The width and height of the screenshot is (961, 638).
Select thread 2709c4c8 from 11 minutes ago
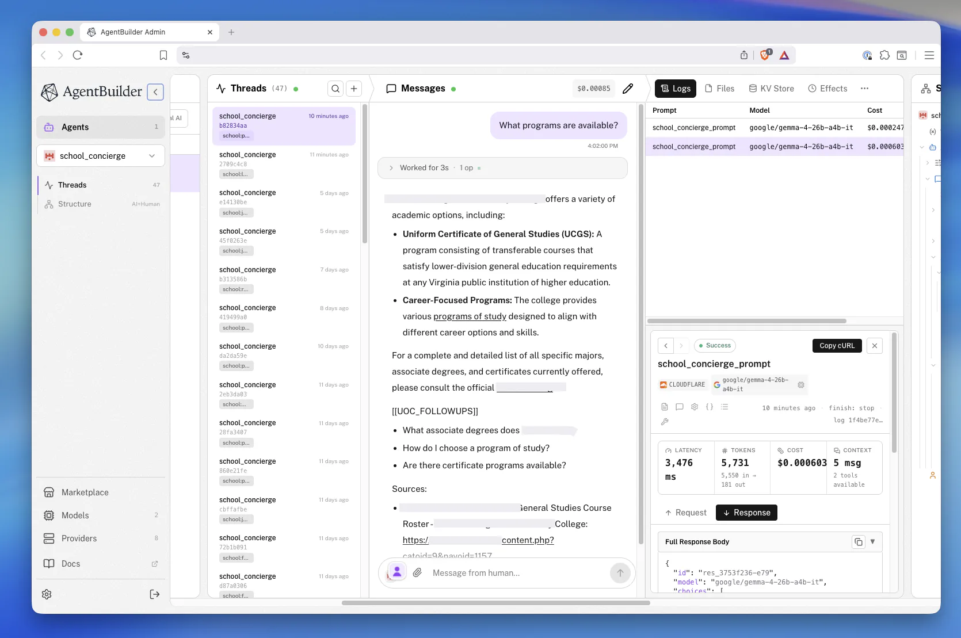[284, 165]
